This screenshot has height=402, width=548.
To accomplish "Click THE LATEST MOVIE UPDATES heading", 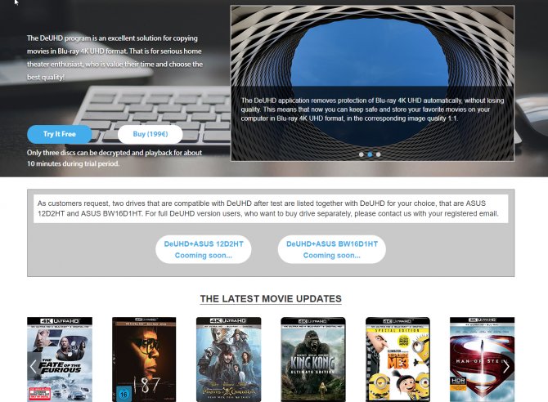I will (271, 299).
